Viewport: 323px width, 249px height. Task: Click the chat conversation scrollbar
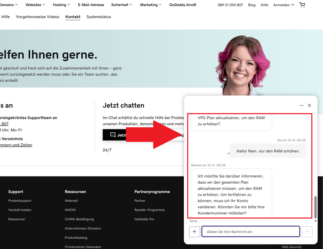click(x=315, y=206)
